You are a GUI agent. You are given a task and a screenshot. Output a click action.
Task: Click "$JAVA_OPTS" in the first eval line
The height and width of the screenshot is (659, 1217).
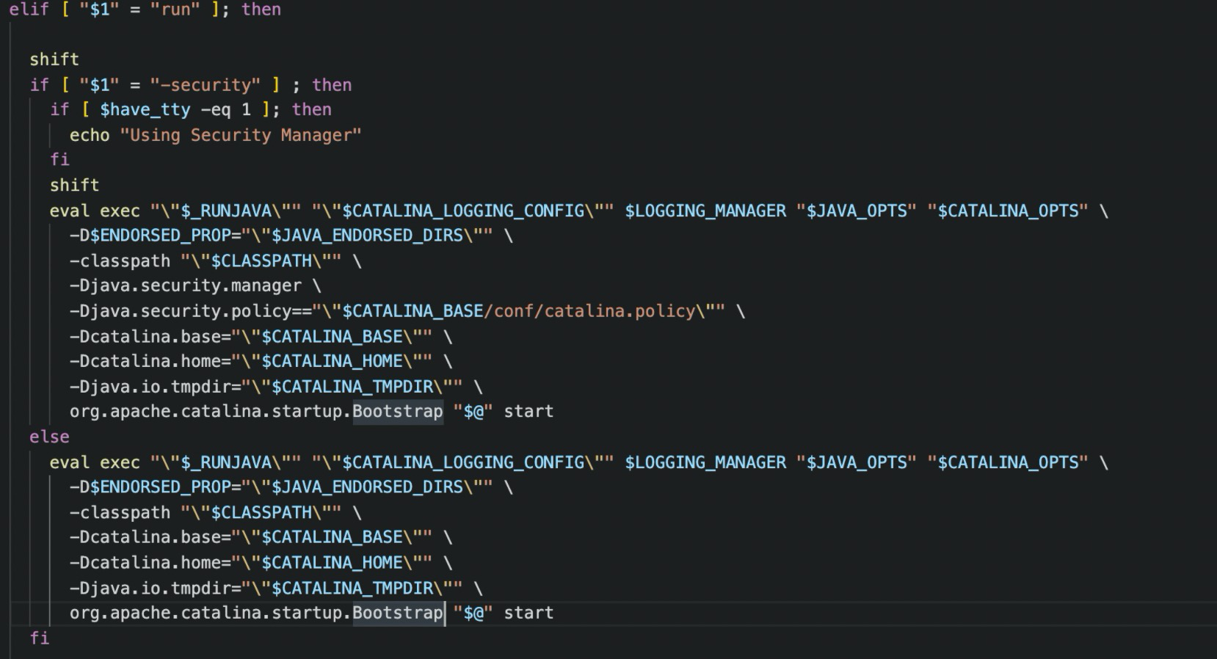pyautogui.click(x=857, y=211)
